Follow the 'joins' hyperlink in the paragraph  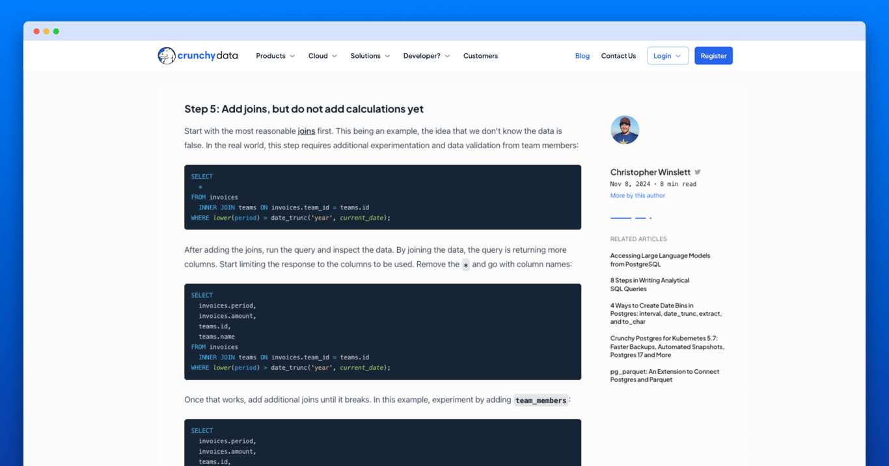coord(307,131)
